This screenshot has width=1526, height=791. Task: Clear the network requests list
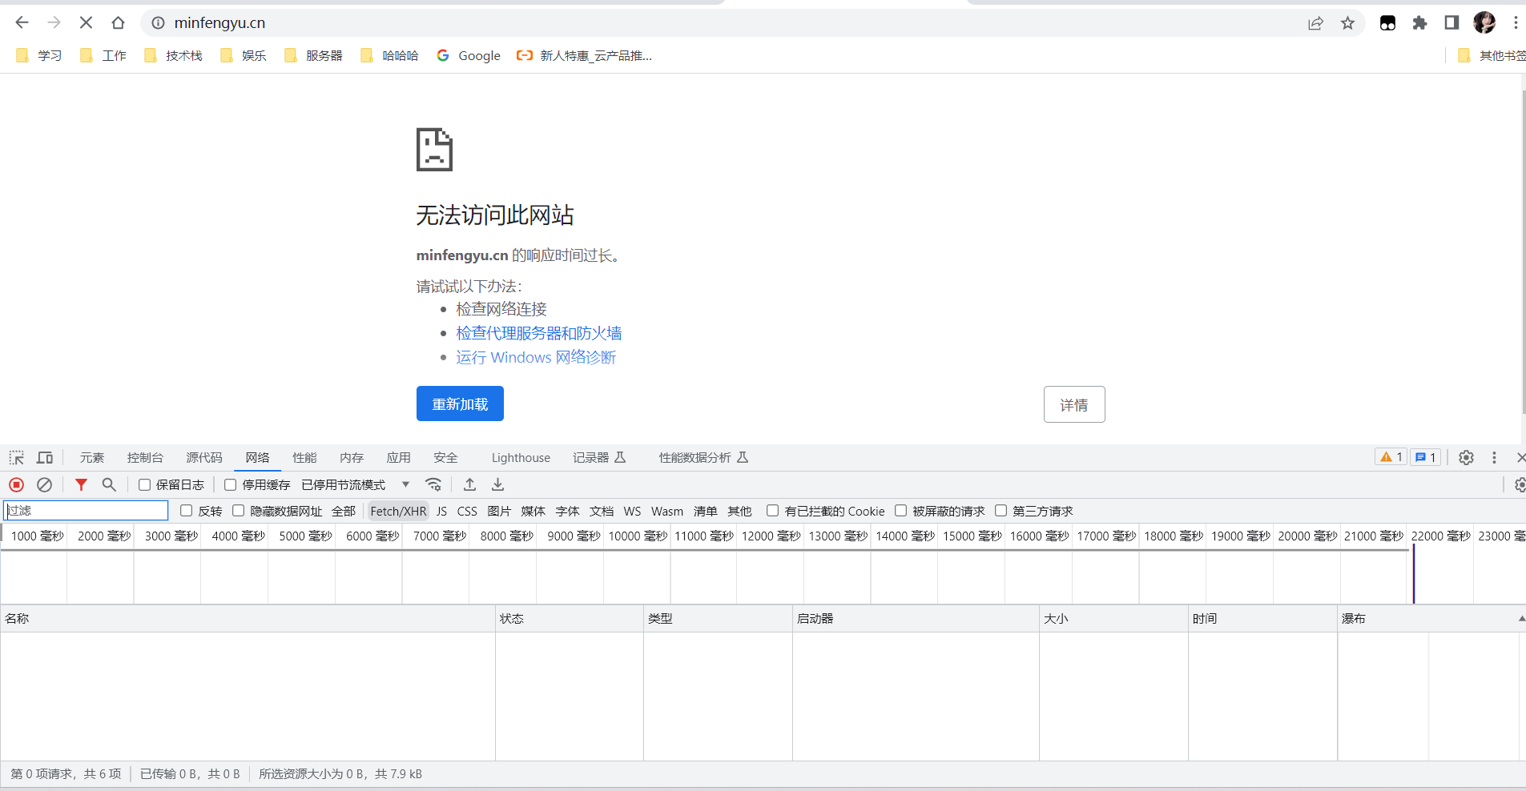point(44,484)
